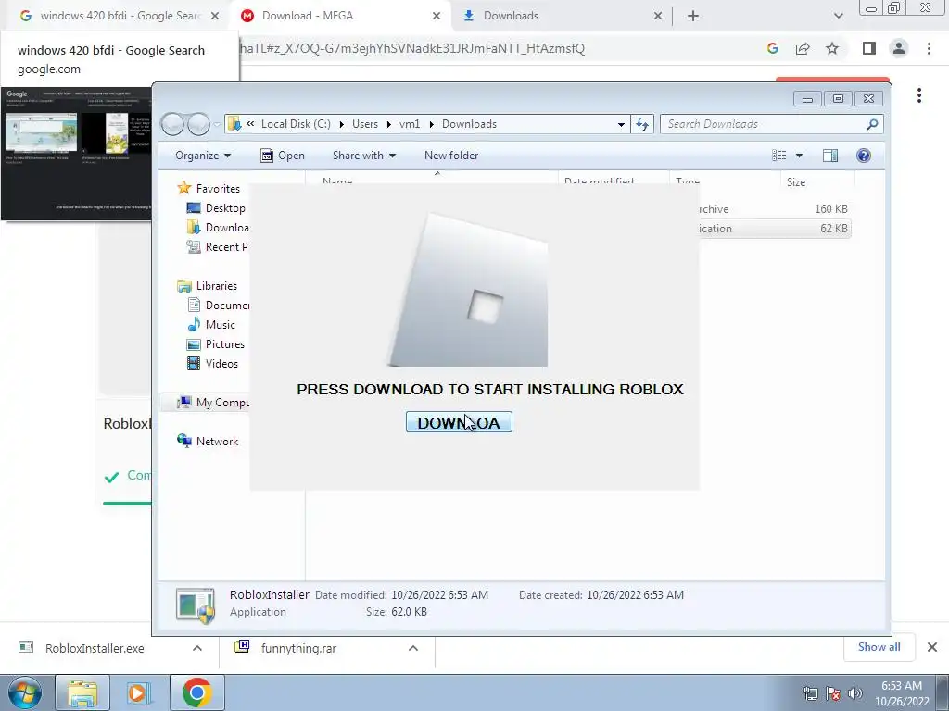
Task: Click the share page icon in the address bar
Action: [x=803, y=48]
